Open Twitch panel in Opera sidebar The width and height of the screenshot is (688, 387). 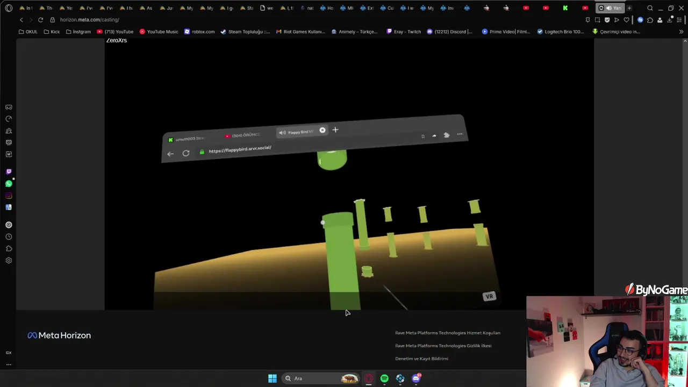pos(9,172)
